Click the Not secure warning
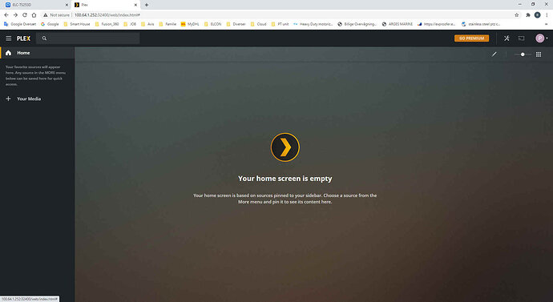The height and width of the screenshot is (302, 553). [x=56, y=14]
